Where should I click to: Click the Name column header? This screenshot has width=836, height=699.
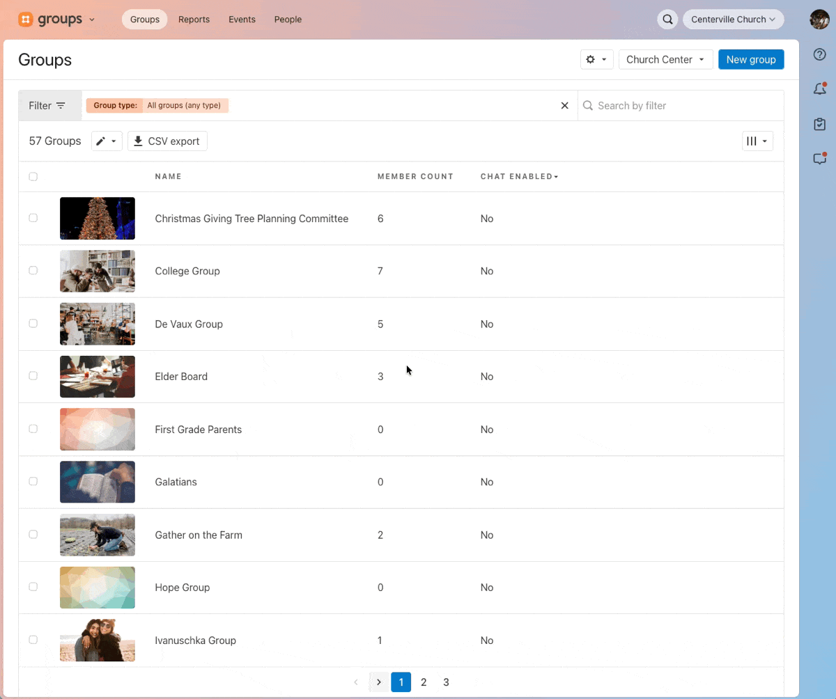pos(168,177)
